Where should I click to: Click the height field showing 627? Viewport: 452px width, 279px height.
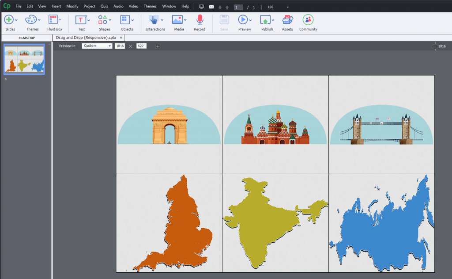click(x=141, y=46)
